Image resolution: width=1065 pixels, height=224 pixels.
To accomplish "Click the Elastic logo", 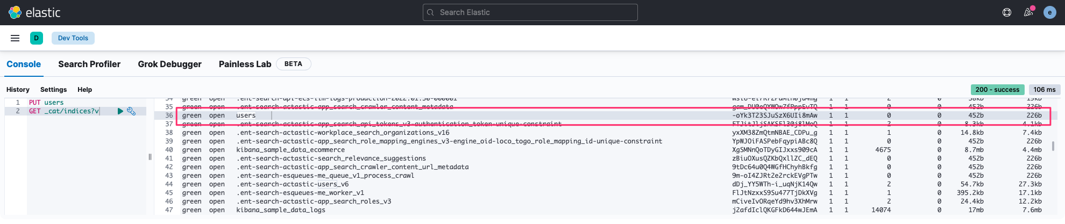I will (x=34, y=12).
